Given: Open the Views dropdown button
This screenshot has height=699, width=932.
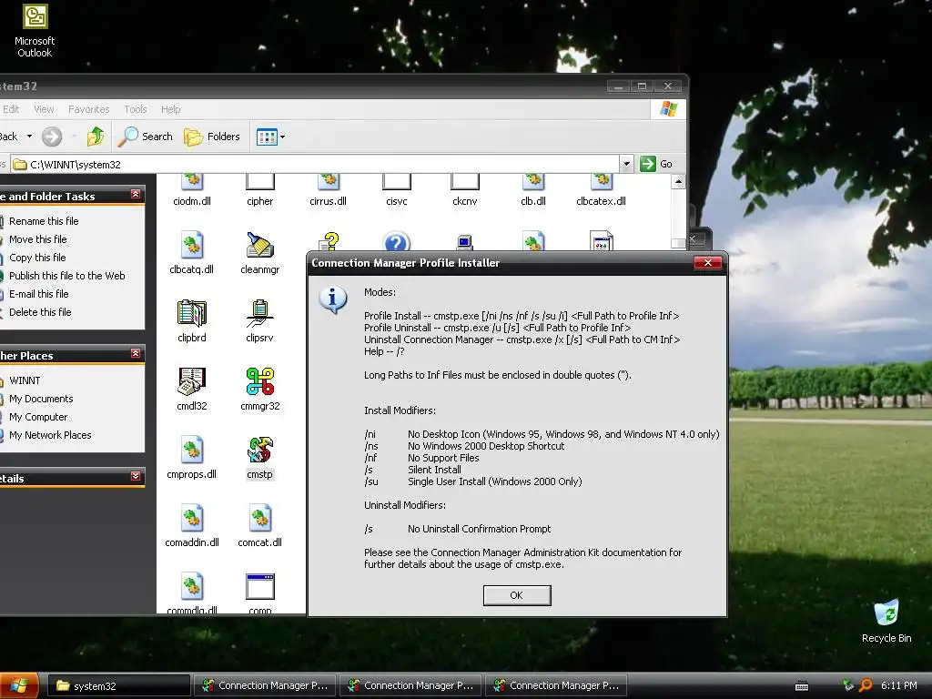Looking at the screenshot, I should click(270, 137).
